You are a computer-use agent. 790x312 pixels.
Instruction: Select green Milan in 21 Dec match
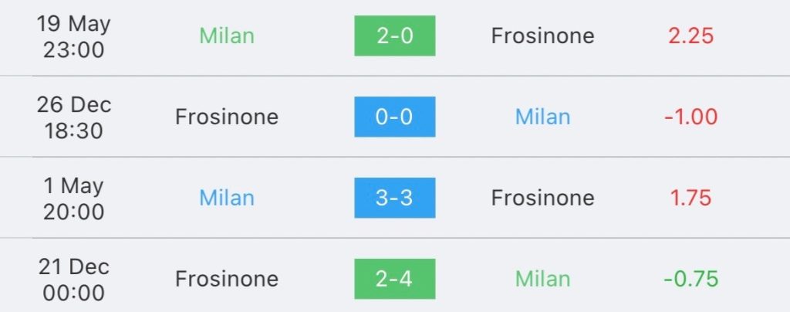tap(542, 279)
